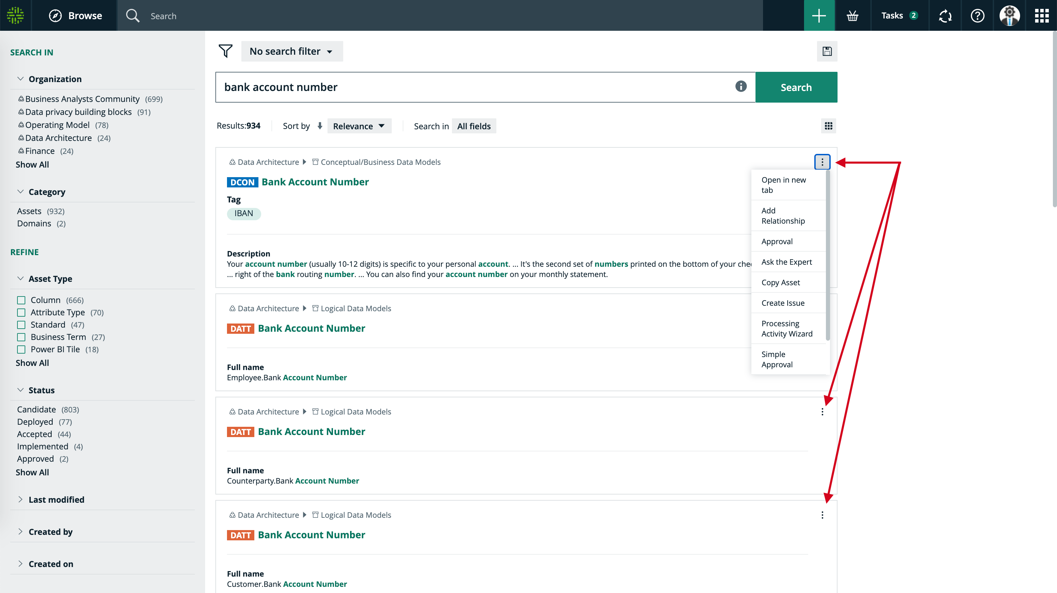
Task: Check the Power BI Tile filter
Action: coord(21,349)
